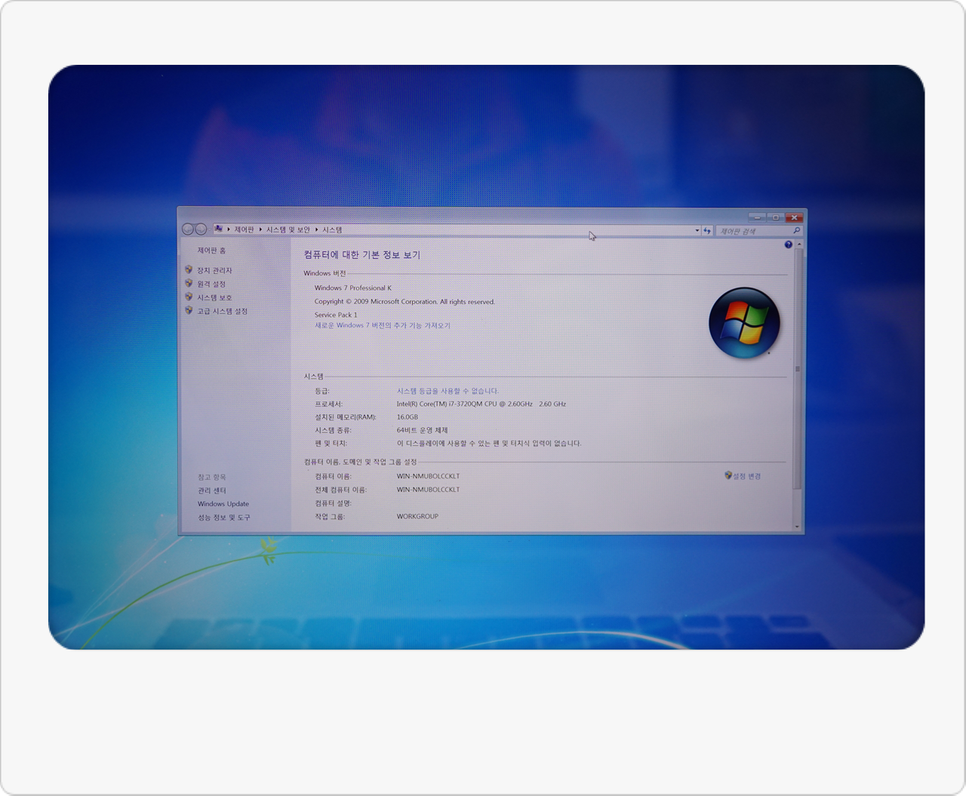Viewport: 966px width, 796px height.
Task: Maximize the System window
Action: click(775, 217)
